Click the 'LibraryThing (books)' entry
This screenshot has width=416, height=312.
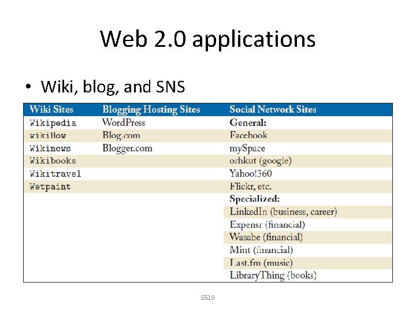tap(273, 276)
